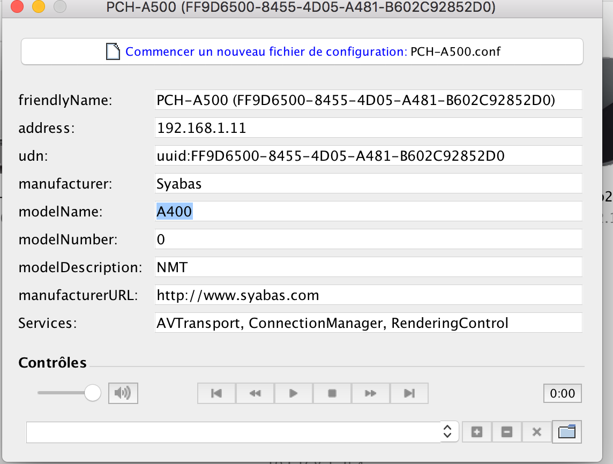Click the fast forward button
The width and height of the screenshot is (613, 464).
[371, 393]
